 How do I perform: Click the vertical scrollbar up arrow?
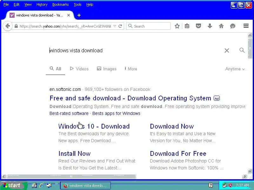coord(250,35)
